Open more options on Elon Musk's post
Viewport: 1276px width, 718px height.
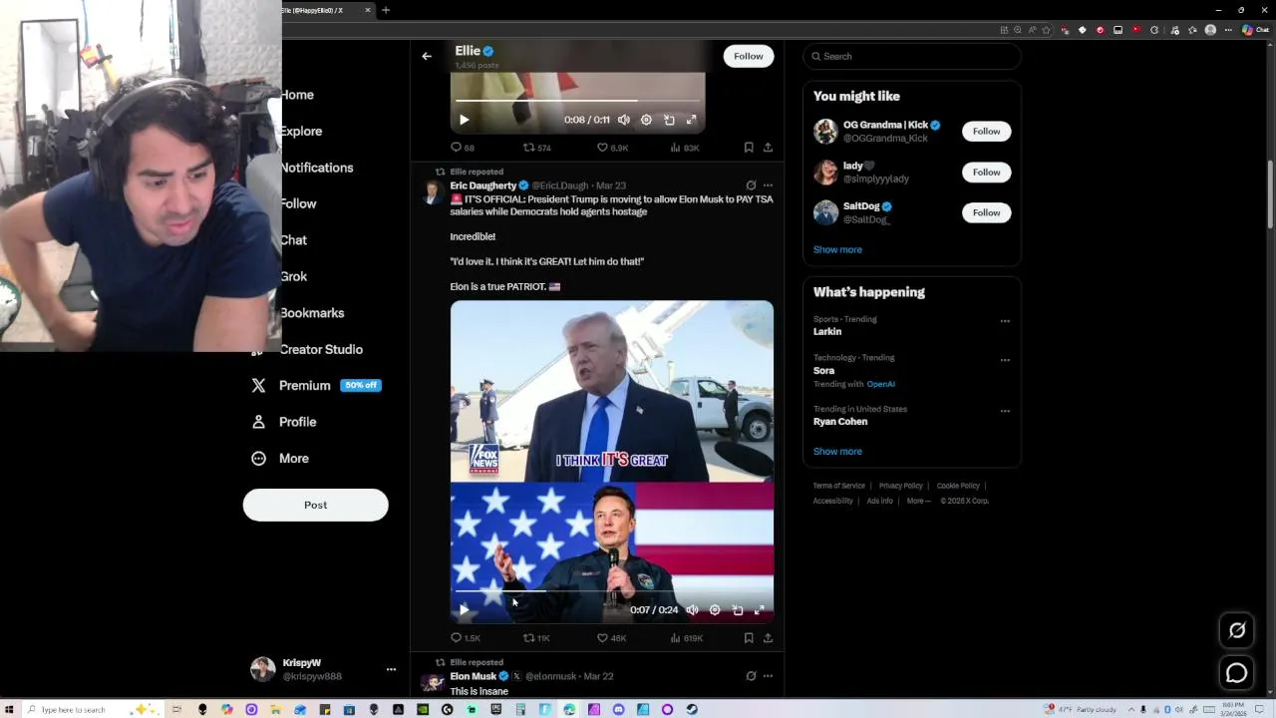tap(768, 676)
